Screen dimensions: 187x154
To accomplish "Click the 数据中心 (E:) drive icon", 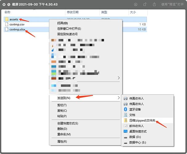I will pos(125,143).
